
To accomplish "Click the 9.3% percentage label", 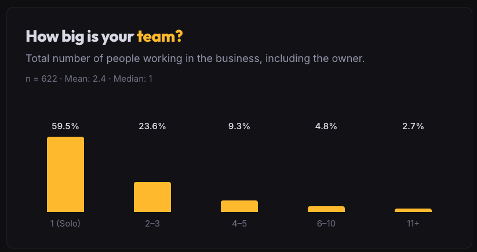I will [239, 126].
